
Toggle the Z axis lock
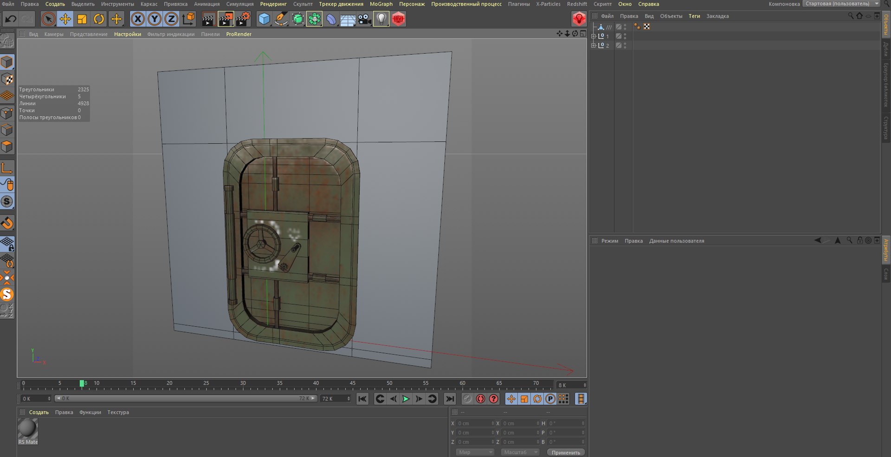(x=171, y=19)
